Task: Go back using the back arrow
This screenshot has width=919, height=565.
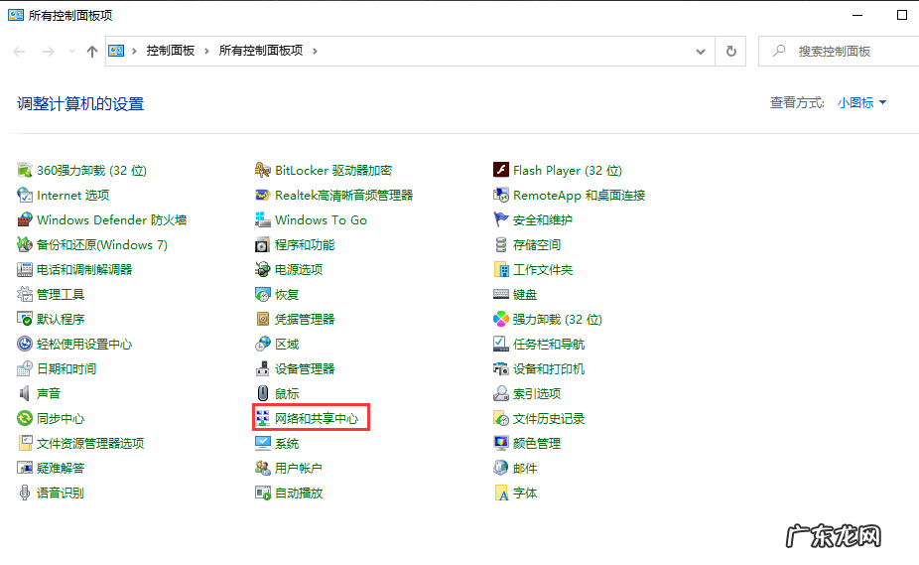Action: 19,52
